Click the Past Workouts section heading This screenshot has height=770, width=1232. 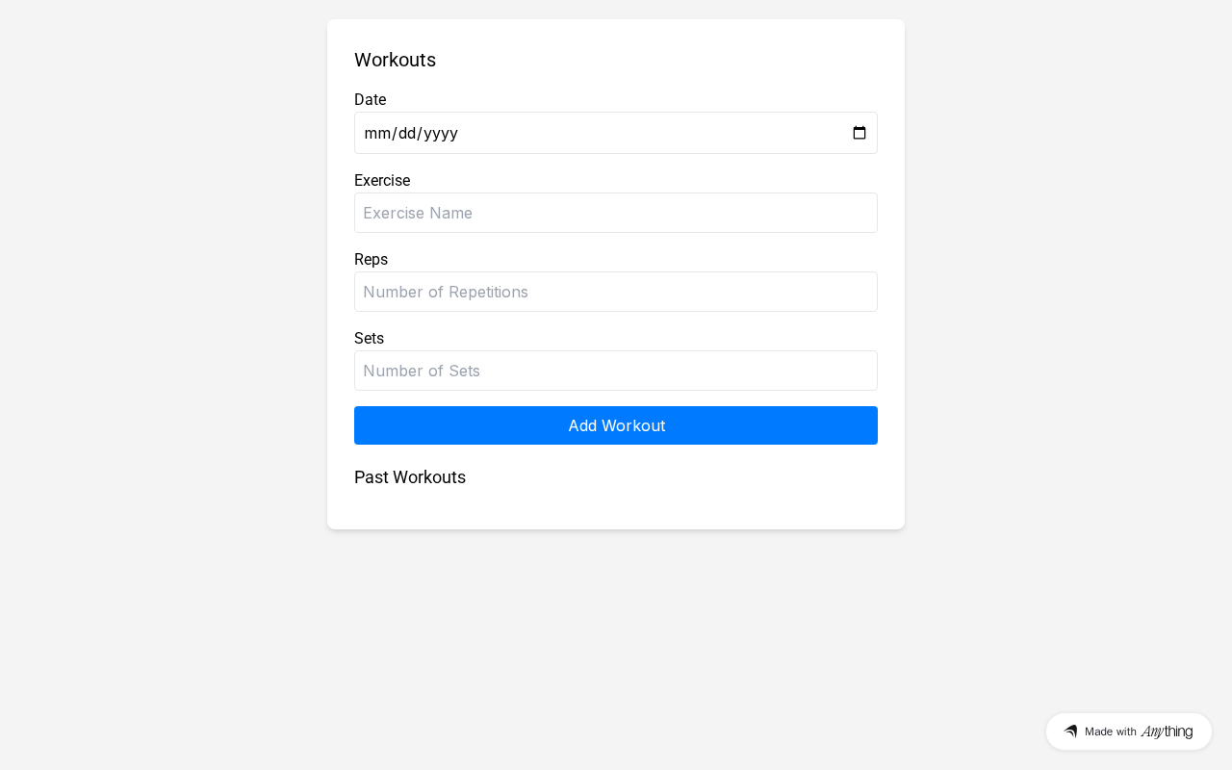410,477
